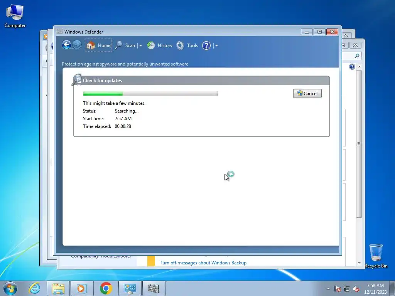The height and width of the screenshot is (296, 395).
Task: Click the Compatibility Troubleshooter text behind Defender
Action: pyautogui.click(x=101, y=256)
